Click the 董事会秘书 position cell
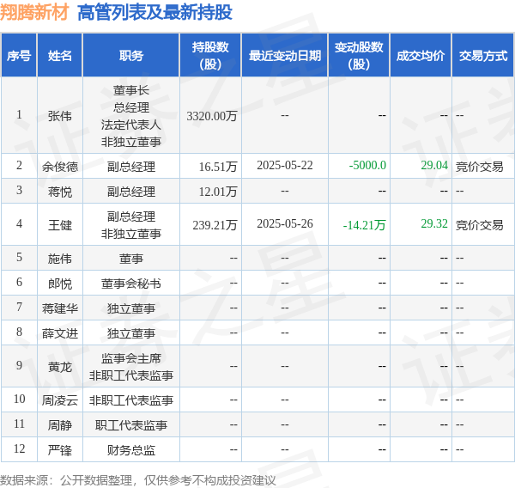Image resolution: width=515 pixels, height=488 pixels. pos(131,284)
